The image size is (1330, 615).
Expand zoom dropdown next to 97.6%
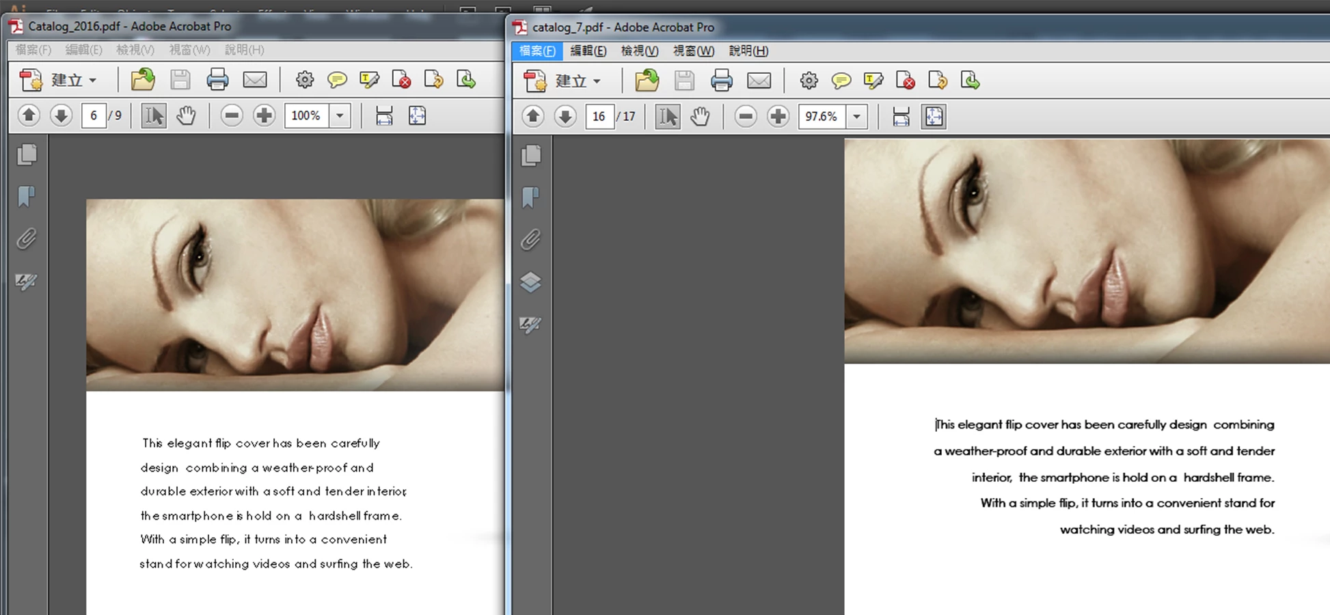[856, 117]
